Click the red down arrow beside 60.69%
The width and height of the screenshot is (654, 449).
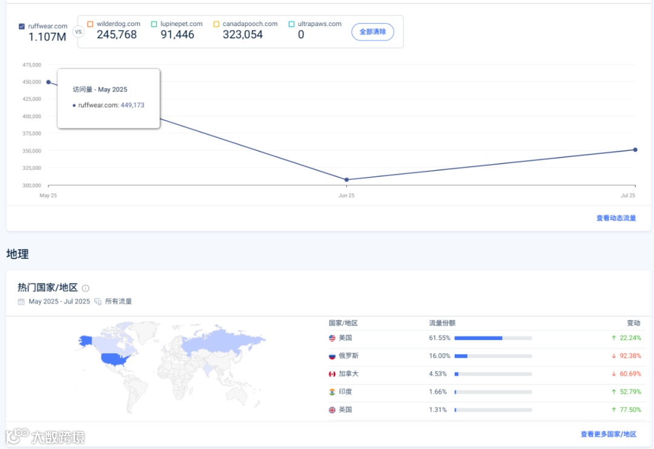613,373
